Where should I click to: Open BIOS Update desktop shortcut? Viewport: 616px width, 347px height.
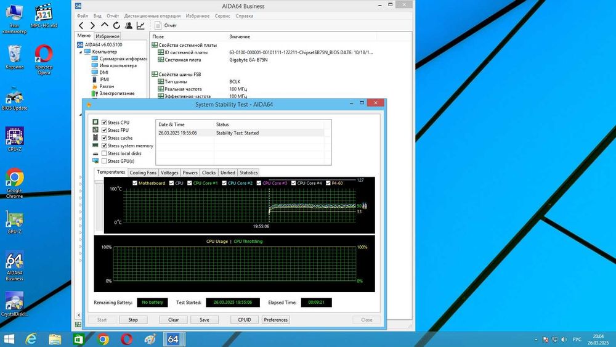[15, 98]
